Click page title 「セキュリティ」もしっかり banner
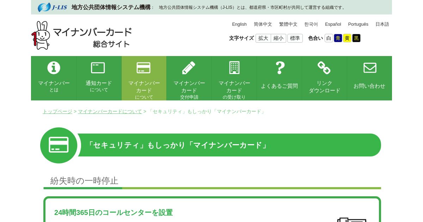Image resolution: width=423 pixels, height=222 pixels. pos(178,145)
